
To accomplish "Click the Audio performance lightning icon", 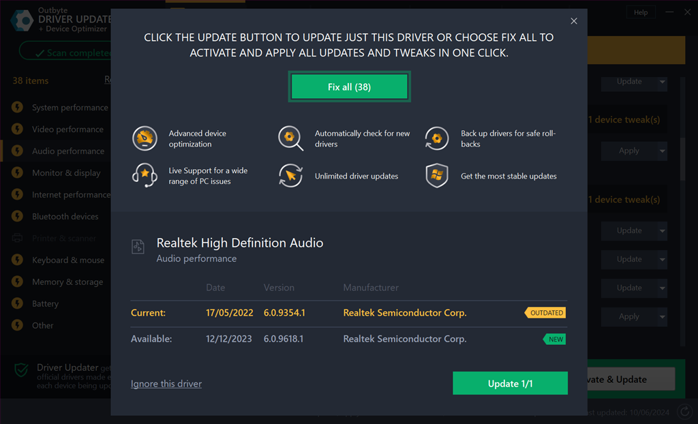I will pyautogui.click(x=17, y=151).
